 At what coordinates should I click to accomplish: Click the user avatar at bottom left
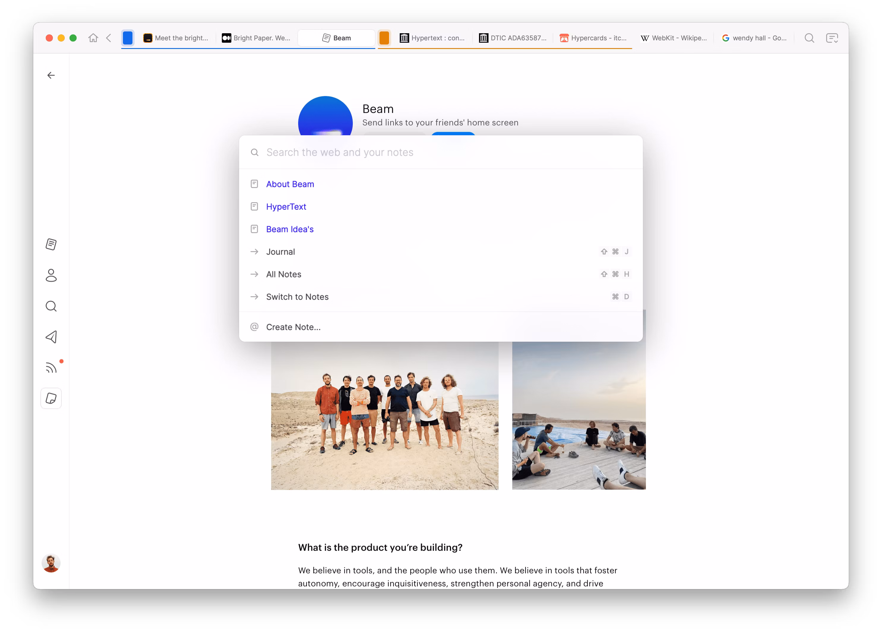(51, 563)
